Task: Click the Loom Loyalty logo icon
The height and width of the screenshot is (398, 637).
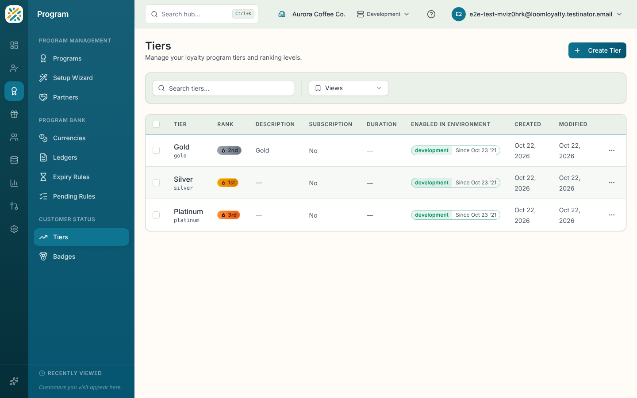Action: [14, 14]
